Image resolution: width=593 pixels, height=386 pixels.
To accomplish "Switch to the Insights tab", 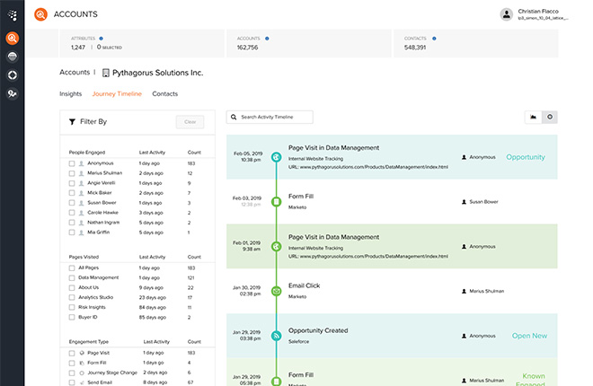I will click(x=70, y=93).
